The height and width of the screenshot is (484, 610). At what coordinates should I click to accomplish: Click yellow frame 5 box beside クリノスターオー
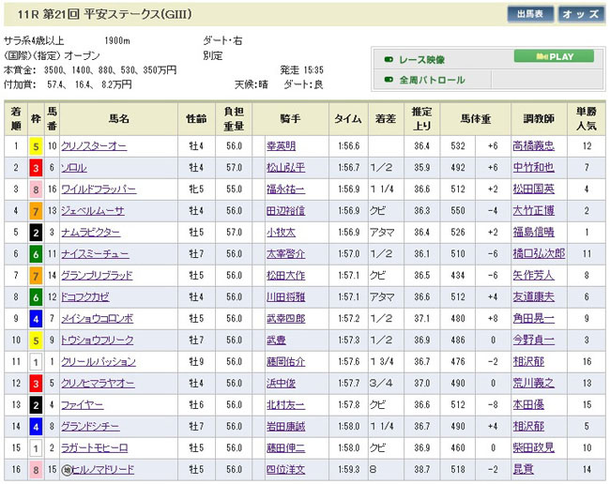[x=36, y=146]
